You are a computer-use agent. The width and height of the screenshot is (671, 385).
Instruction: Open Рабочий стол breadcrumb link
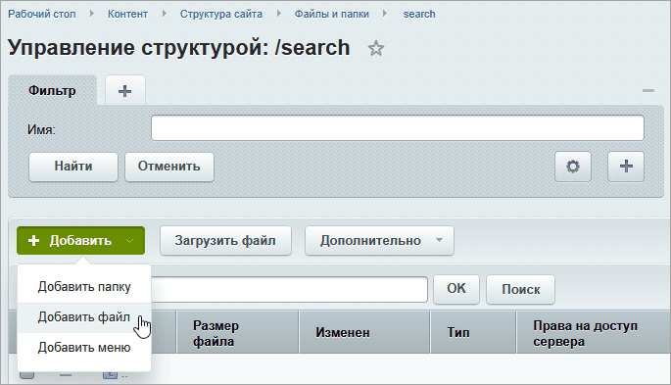42,14
